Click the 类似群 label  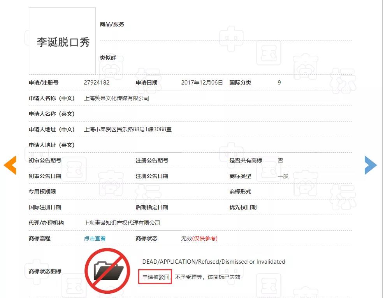click(108, 58)
